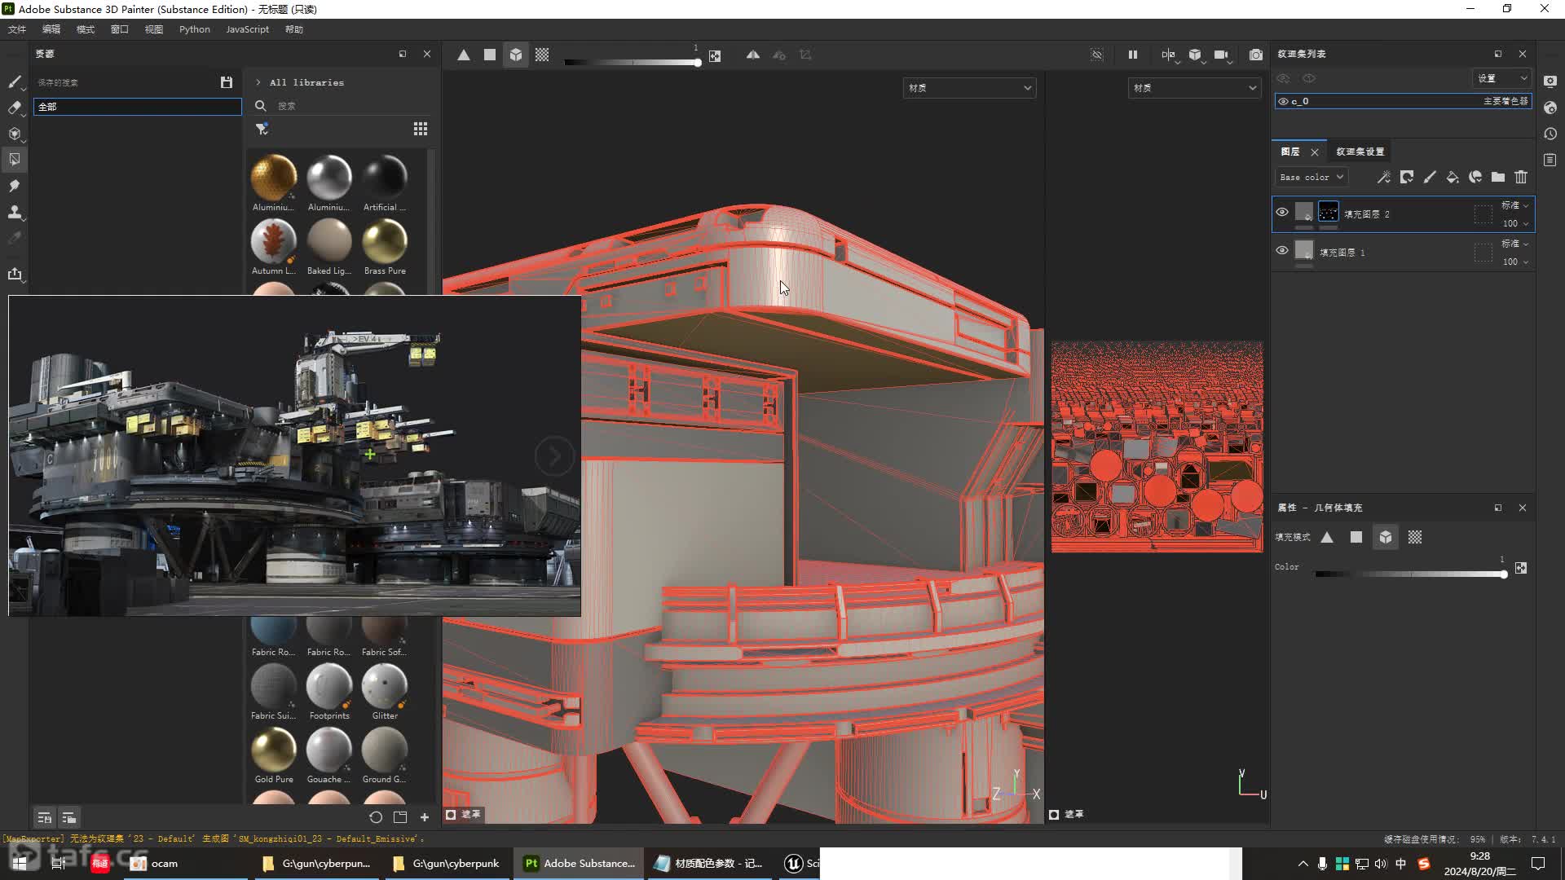Screen dimensions: 1565x880
Task: Choose triangle fill mode in top toolbar
Action: pyautogui.click(x=464, y=55)
